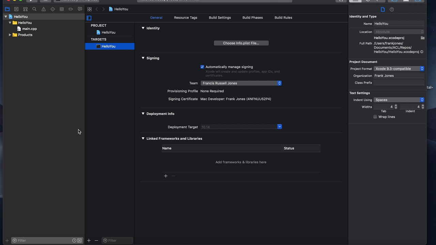Click Choose Info.plist File button
The image size is (436, 245).
[x=241, y=43]
